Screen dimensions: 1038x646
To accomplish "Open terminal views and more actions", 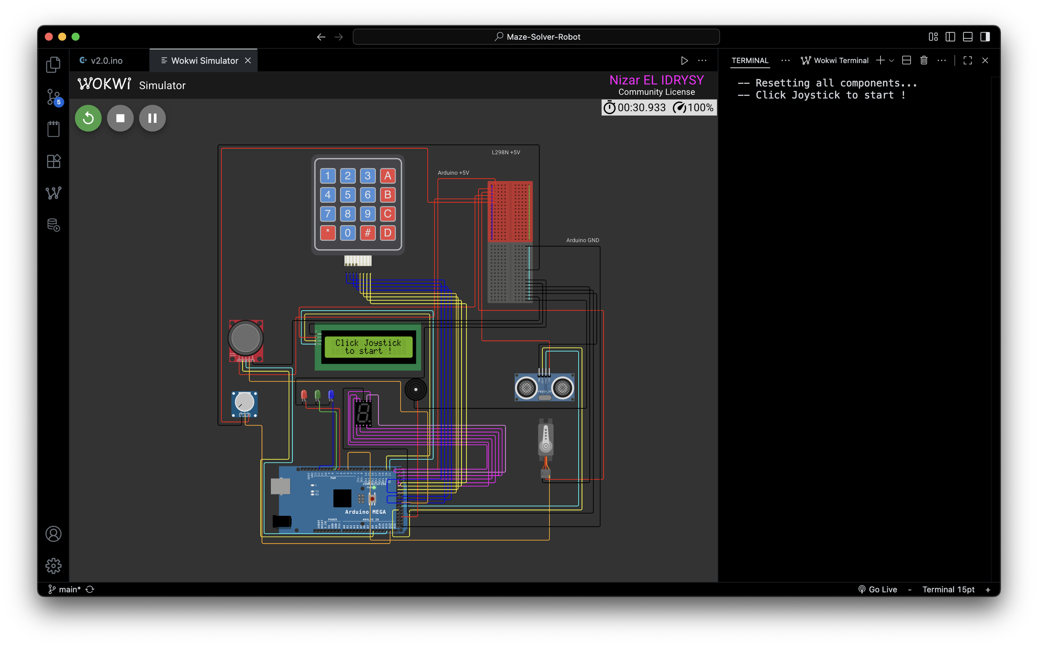I will click(x=942, y=60).
